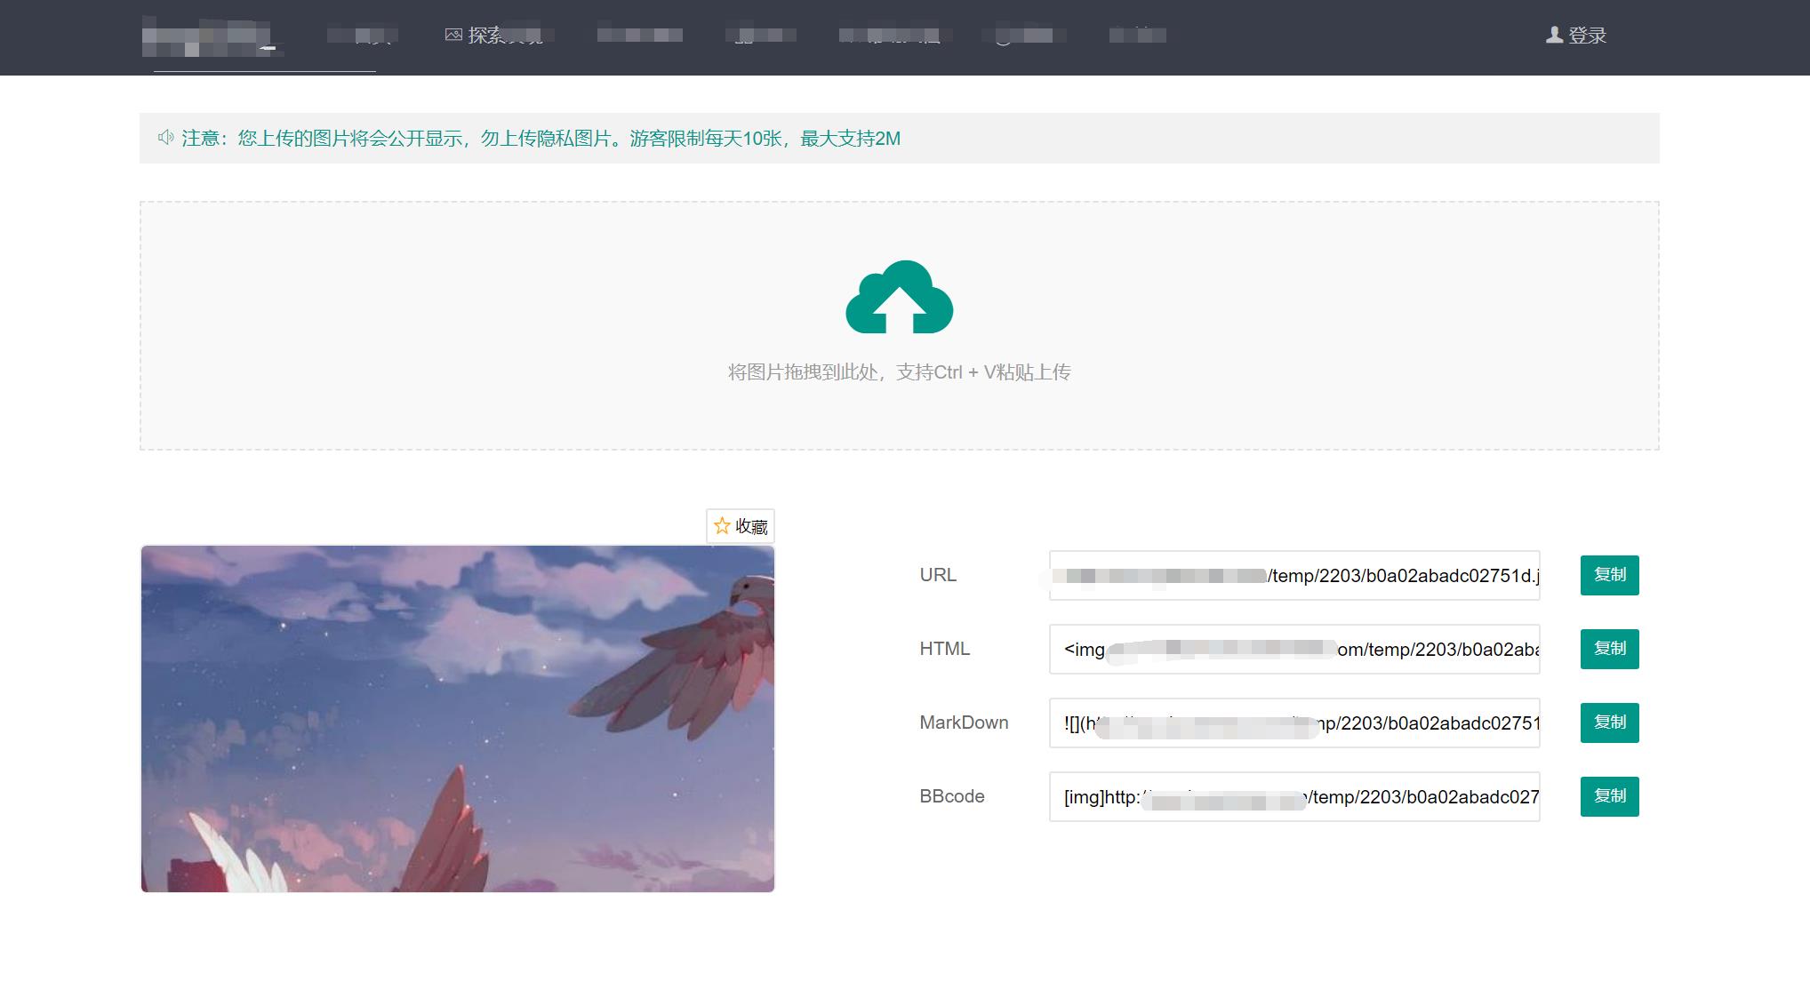The width and height of the screenshot is (1810, 1006).
Task: Click the 复制 button next to HTML
Action: click(x=1608, y=649)
